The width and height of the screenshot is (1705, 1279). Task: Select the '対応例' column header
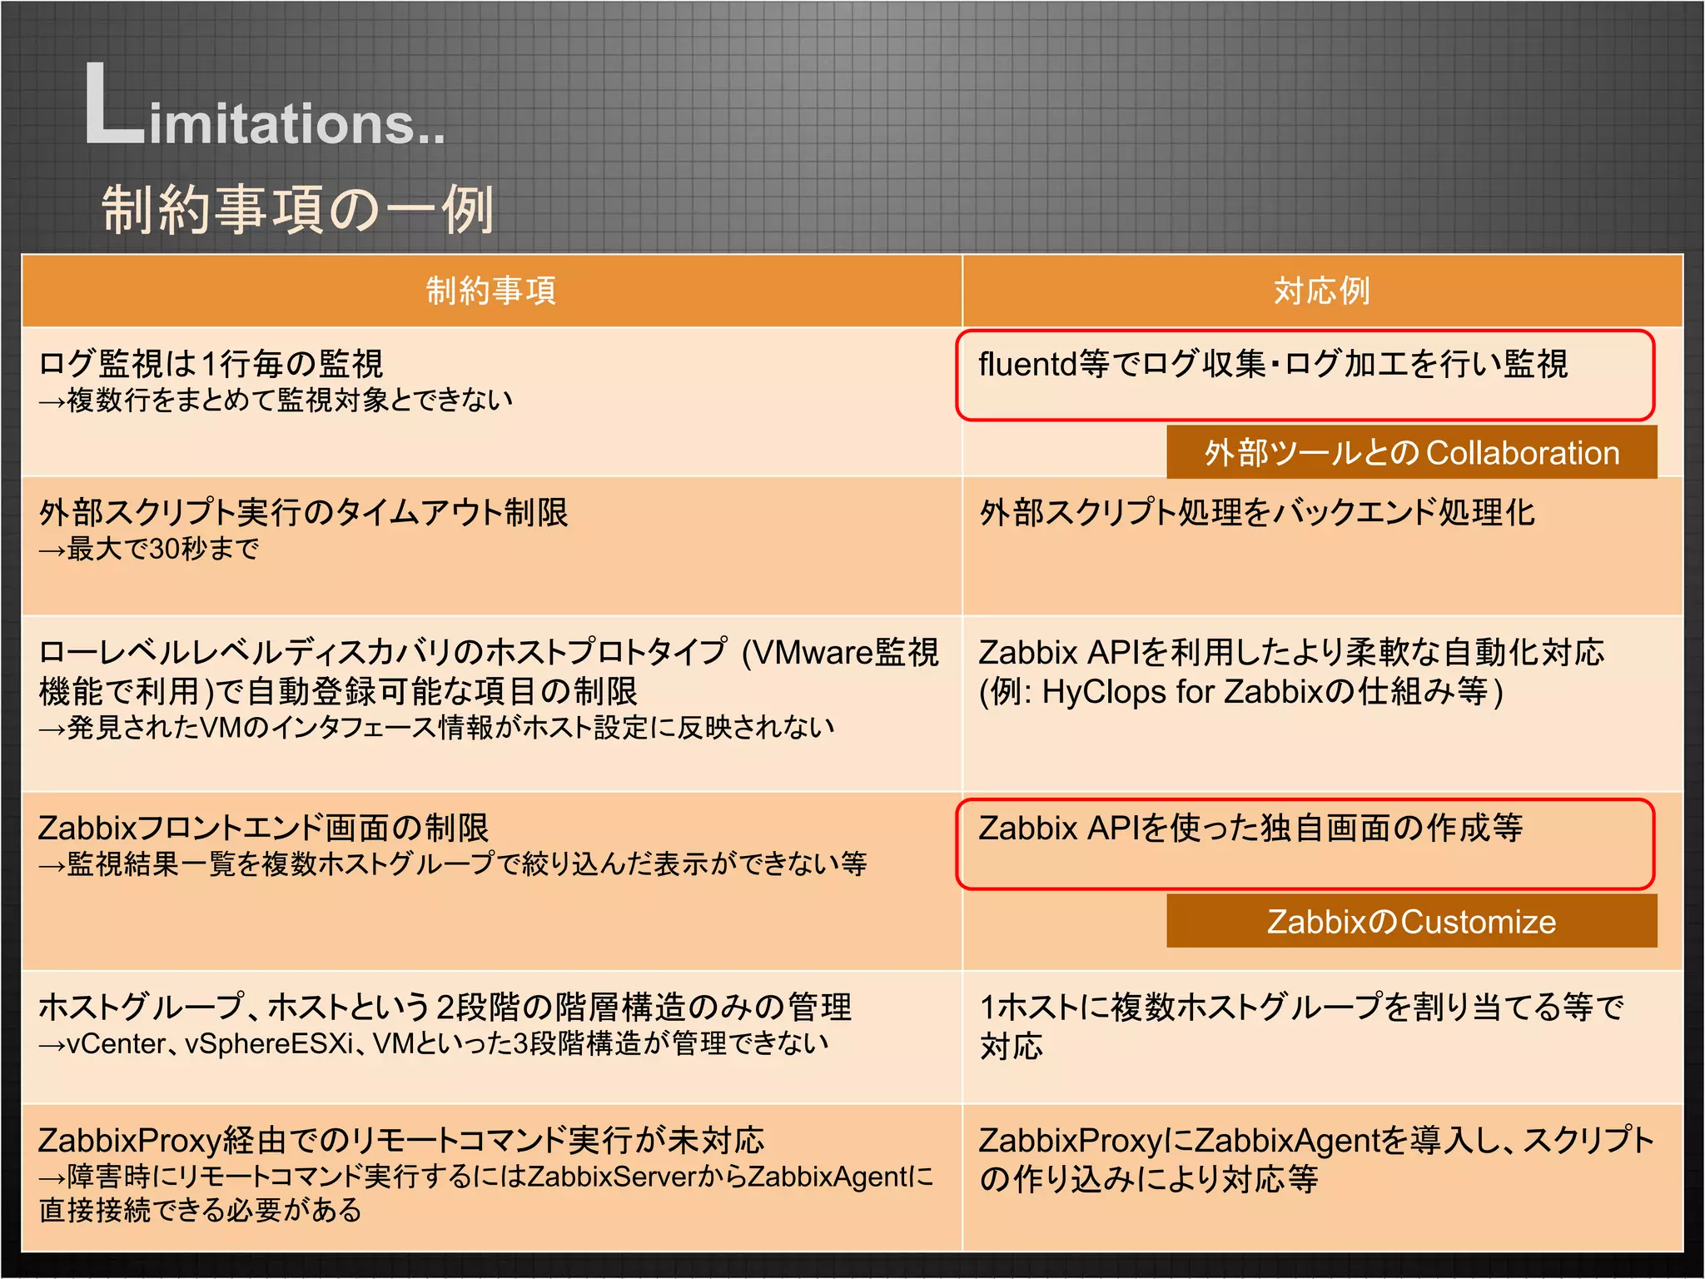click(x=1322, y=291)
